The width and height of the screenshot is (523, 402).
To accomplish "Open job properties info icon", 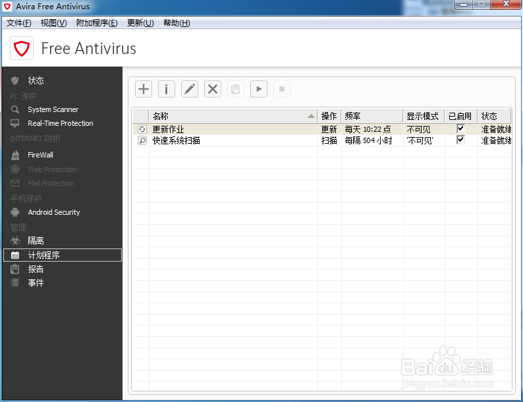I will 167,89.
